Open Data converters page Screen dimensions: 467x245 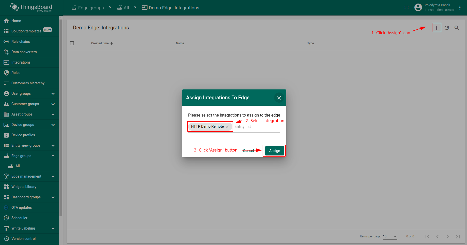29,52
